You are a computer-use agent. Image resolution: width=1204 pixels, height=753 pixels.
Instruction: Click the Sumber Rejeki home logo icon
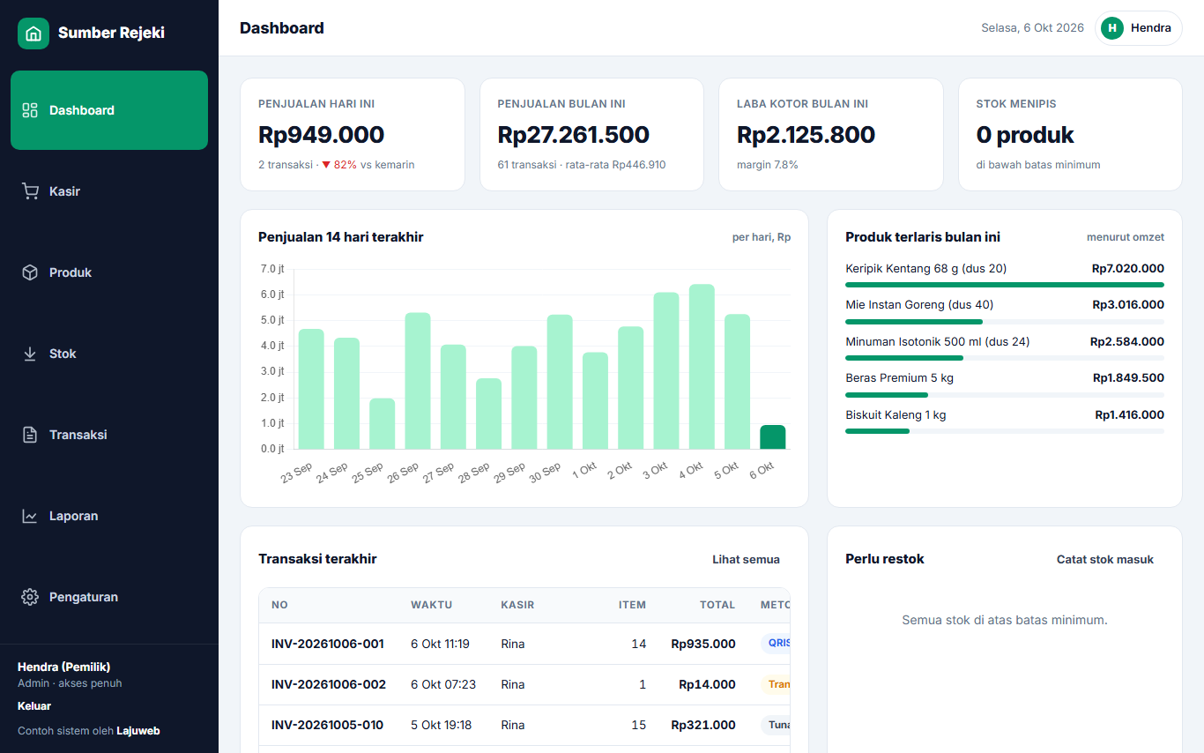(33, 34)
